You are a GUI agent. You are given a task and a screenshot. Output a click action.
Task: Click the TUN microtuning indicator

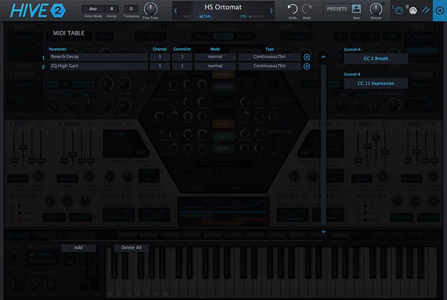tap(205, 17)
